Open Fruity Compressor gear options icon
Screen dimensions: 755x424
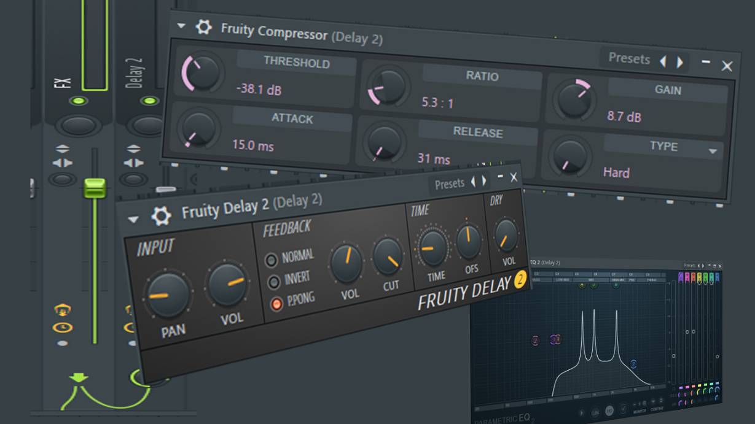click(x=203, y=27)
